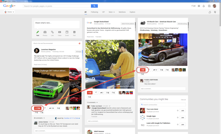The width and height of the screenshot is (221, 134).
Task: Expand the 80 comments list
Action: (38, 118)
